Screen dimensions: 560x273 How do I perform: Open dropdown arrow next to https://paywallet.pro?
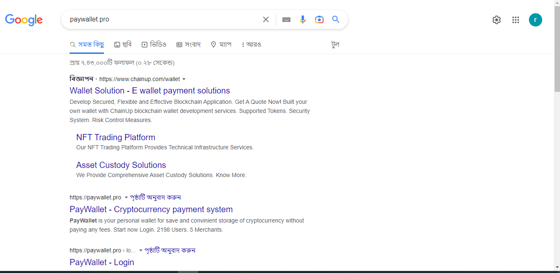(x=126, y=197)
